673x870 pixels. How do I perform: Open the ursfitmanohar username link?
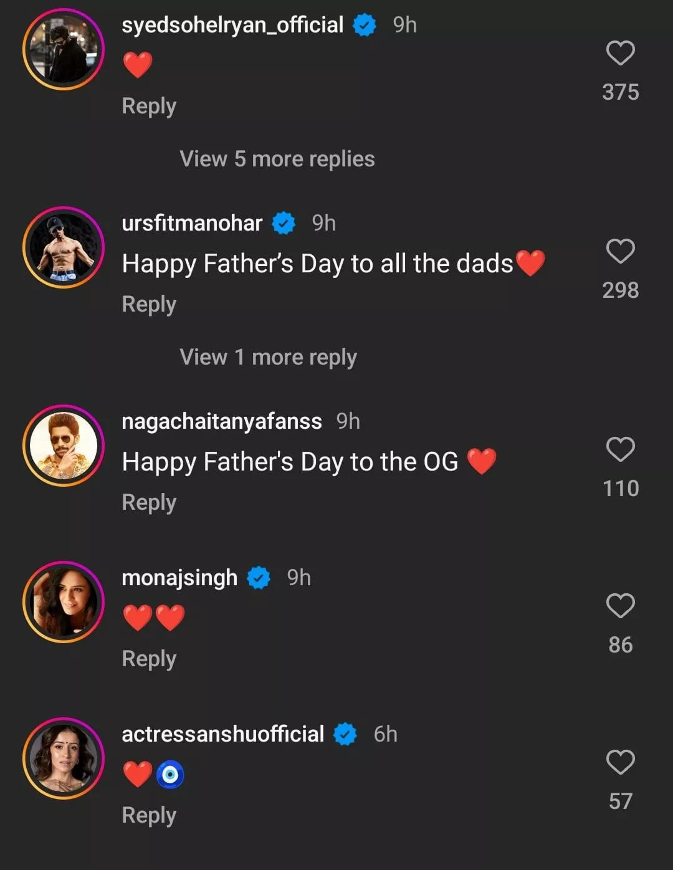click(x=192, y=223)
